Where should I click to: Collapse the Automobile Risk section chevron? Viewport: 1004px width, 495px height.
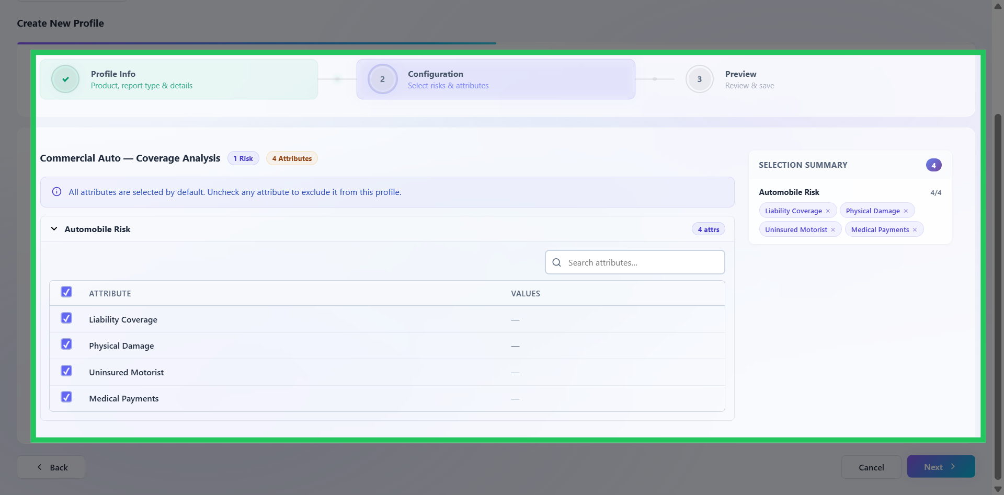click(x=54, y=229)
